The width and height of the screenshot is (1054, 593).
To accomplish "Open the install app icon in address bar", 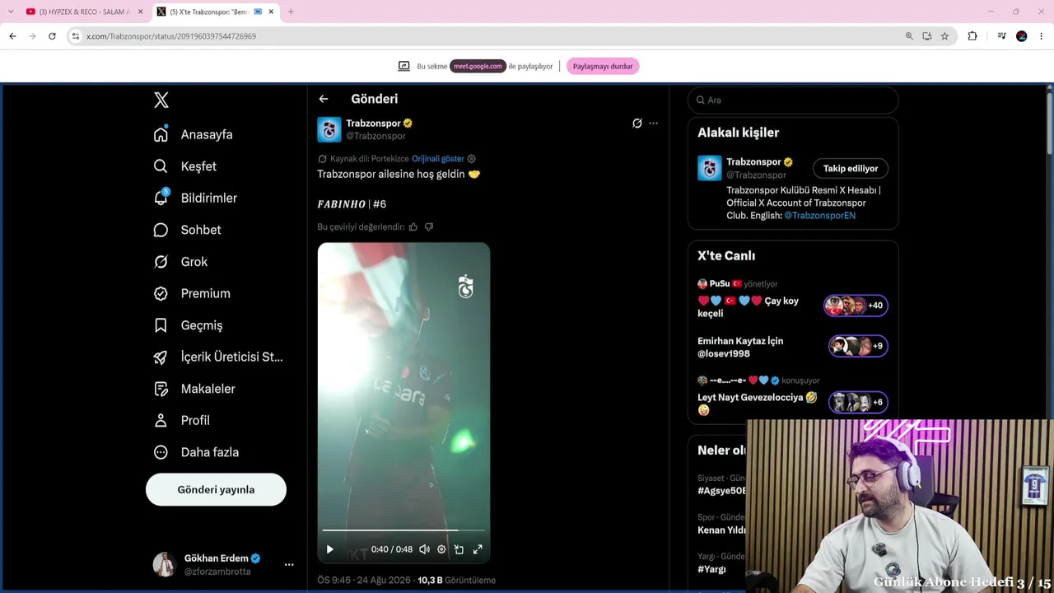I will (x=927, y=36).
